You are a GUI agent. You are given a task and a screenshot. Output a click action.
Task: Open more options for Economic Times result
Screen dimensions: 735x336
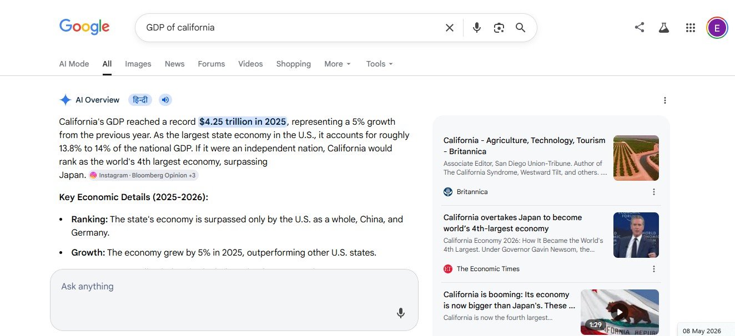654,269
